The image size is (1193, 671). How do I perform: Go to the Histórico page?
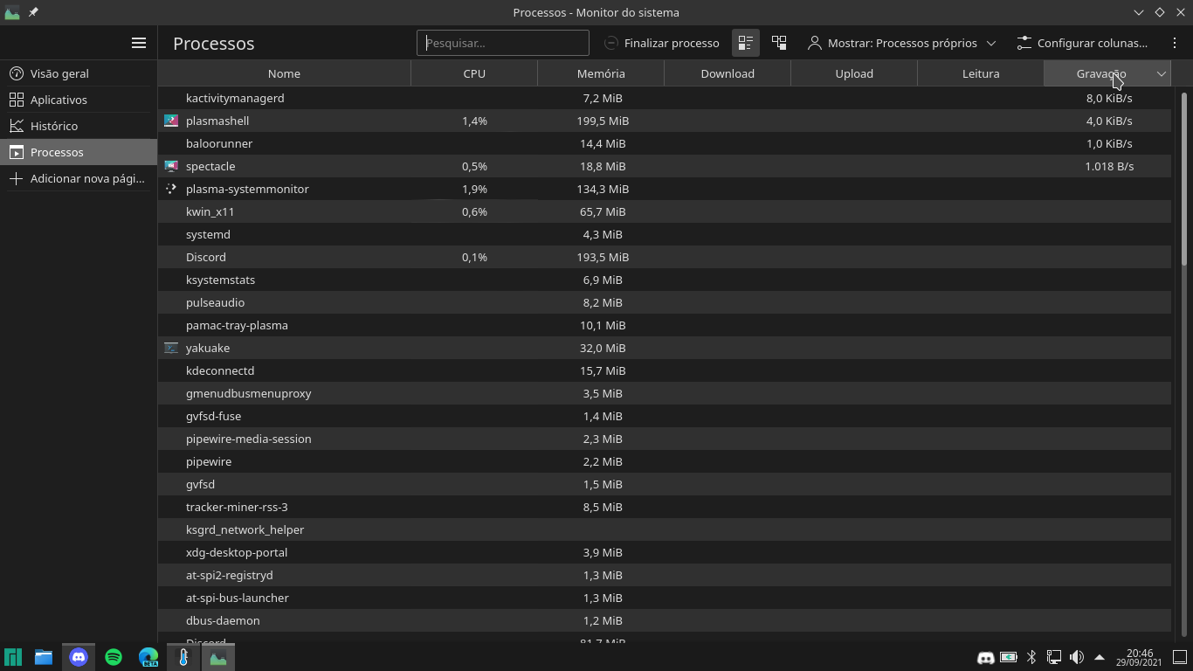(x=54, y=126)
